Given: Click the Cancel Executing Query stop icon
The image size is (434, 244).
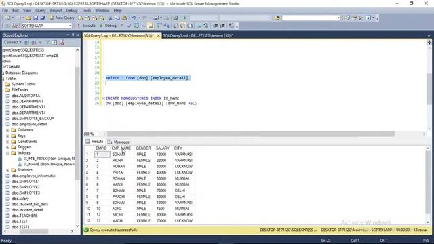Looking at the screenshot, I should click(x=122, y=26).
